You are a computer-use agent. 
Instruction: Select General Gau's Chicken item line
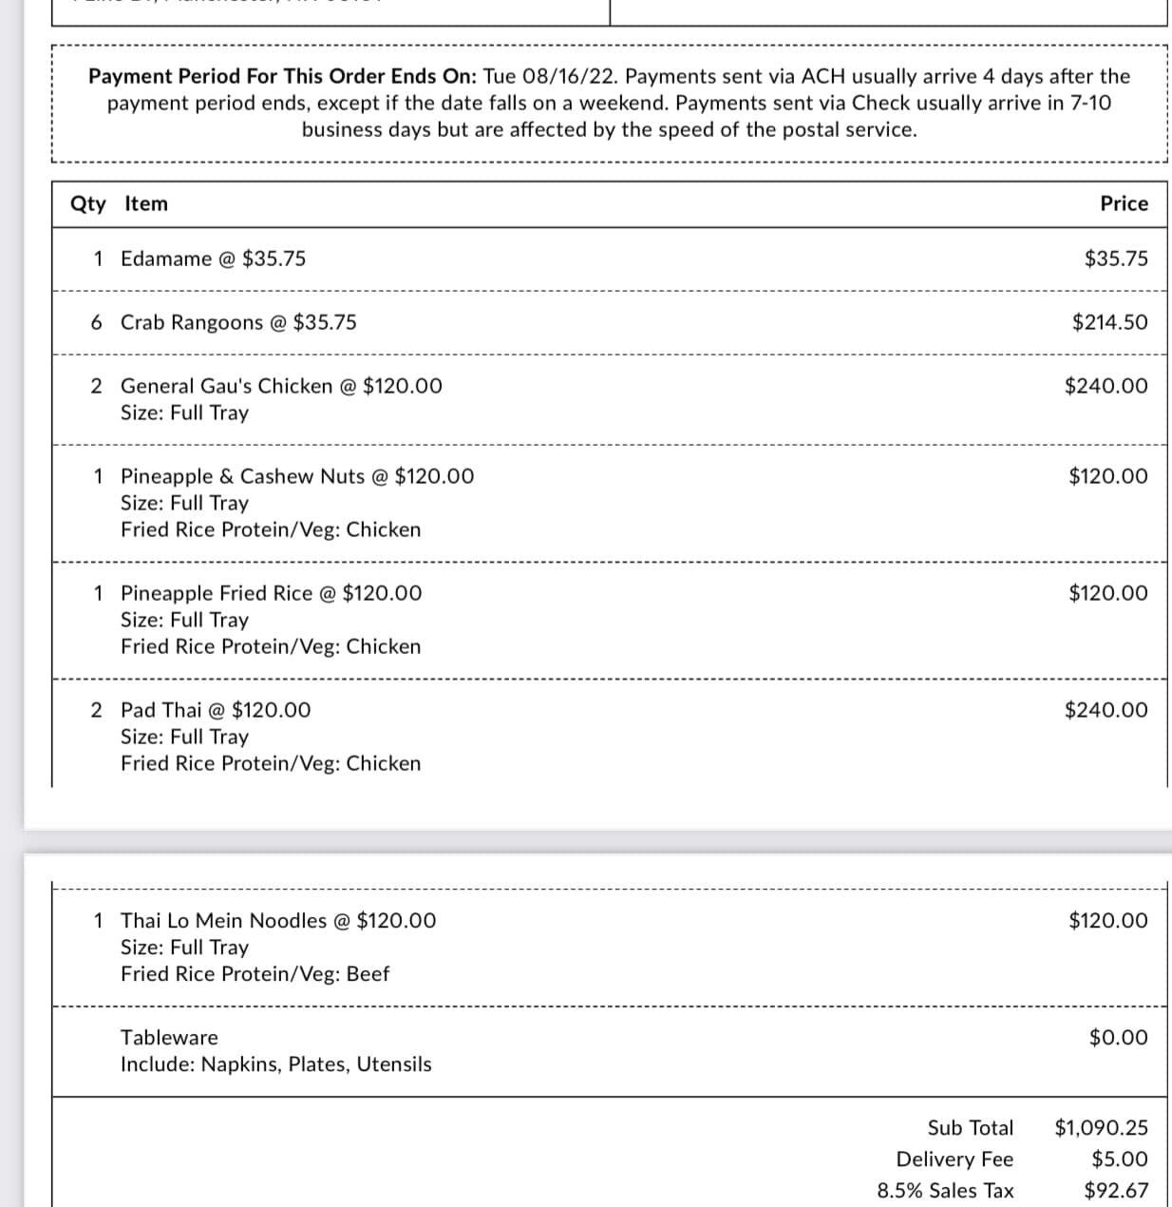point(281,386)
